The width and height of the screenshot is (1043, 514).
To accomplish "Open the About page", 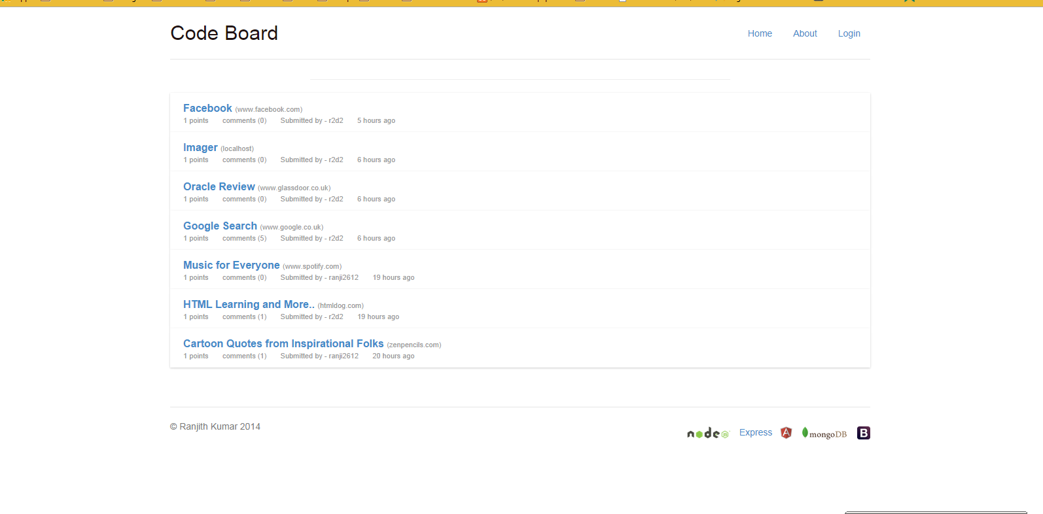I will point(805,33).
